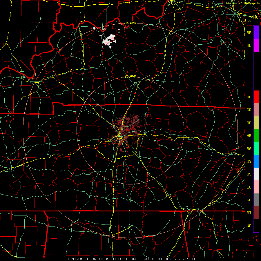The height and width of the screenshot is (261, 261).
Task: Click the GR legend label
Action: coord(249,110)
